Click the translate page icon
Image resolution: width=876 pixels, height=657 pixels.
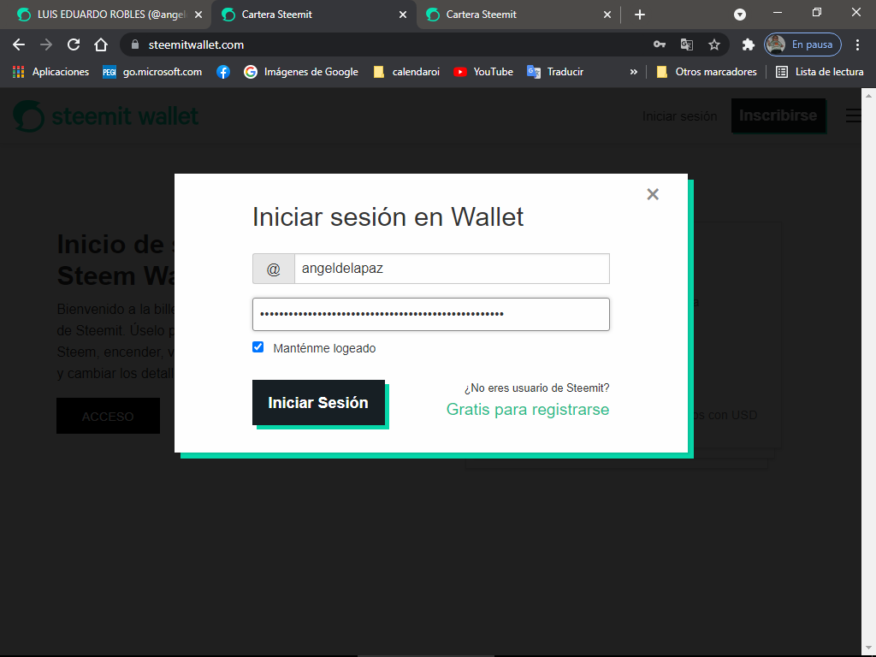click(x=687, y=44)
